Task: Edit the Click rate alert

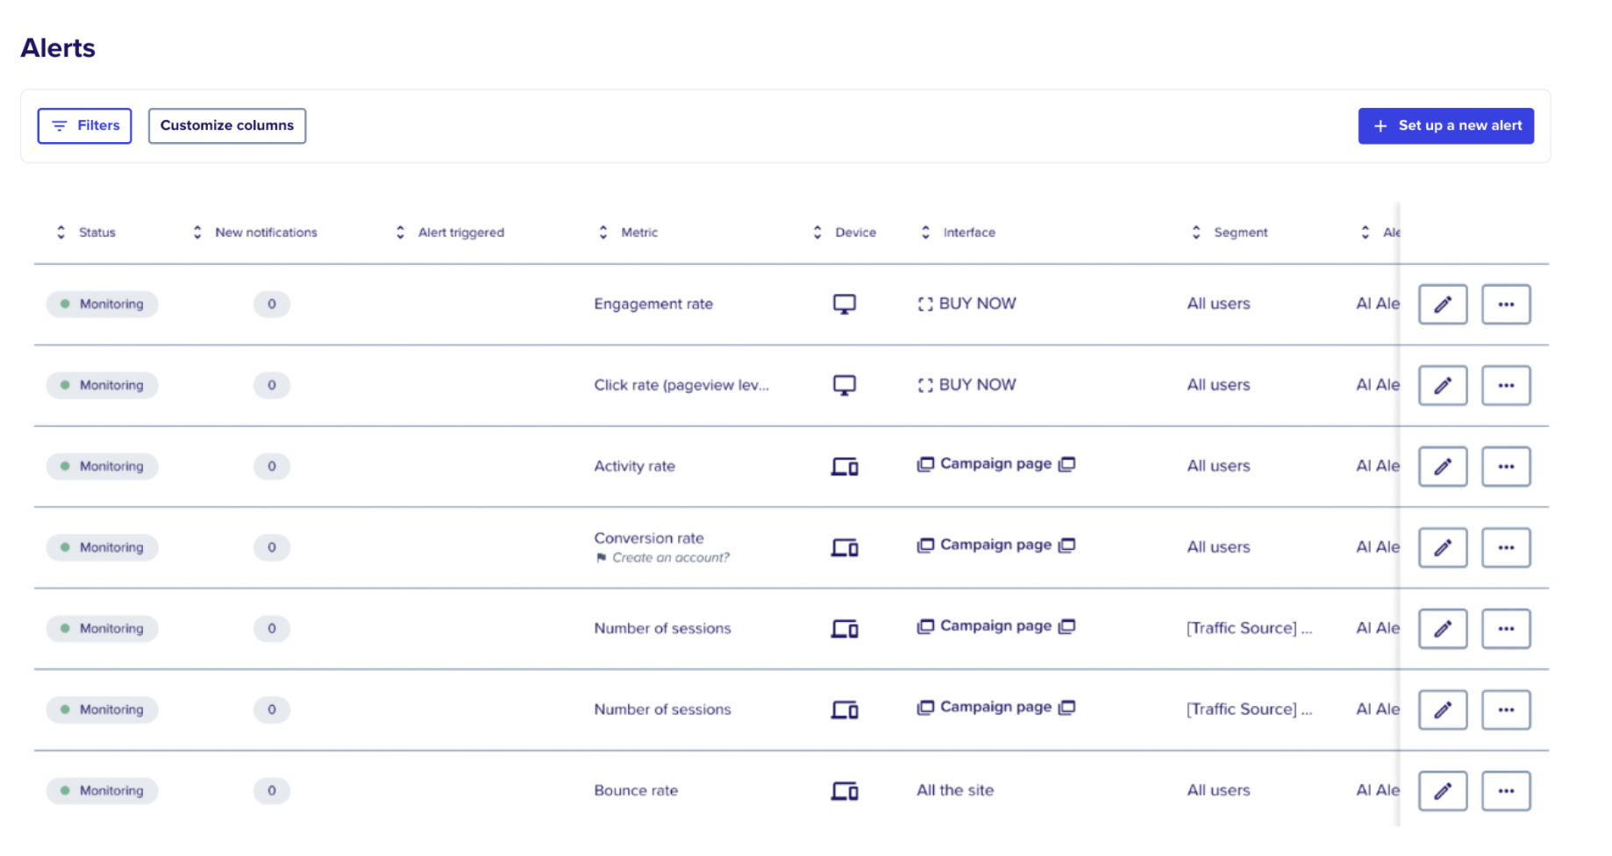Action: pos(1443,385)
